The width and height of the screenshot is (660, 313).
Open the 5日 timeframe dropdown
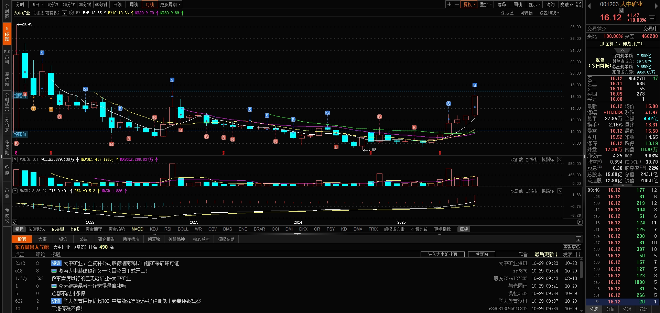[x=38, y=4]
